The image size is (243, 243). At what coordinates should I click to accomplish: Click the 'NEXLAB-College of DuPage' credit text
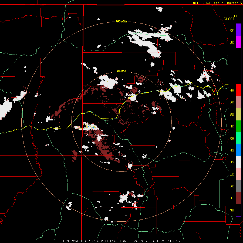tap(215, 3)
